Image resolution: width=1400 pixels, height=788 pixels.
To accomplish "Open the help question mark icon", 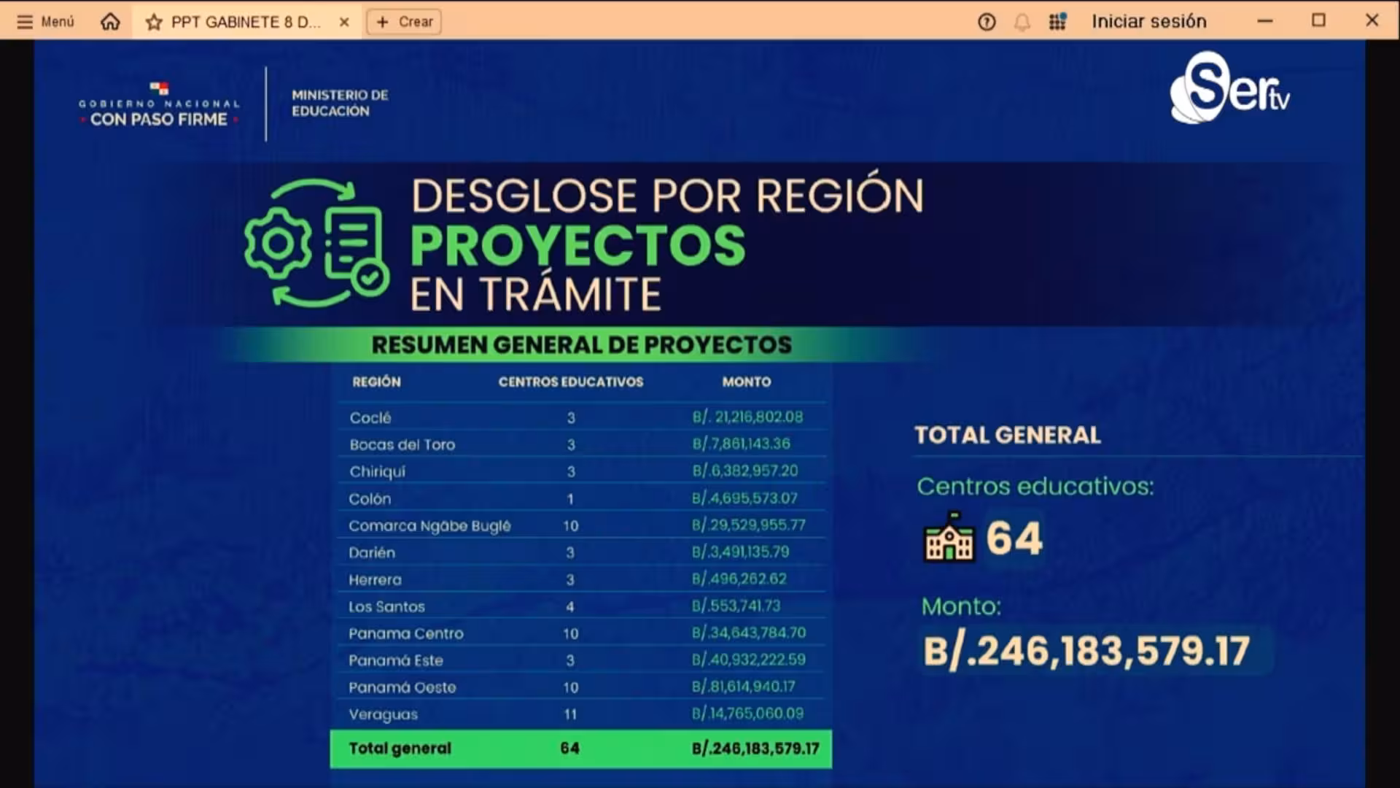I will tap(987, 22).
